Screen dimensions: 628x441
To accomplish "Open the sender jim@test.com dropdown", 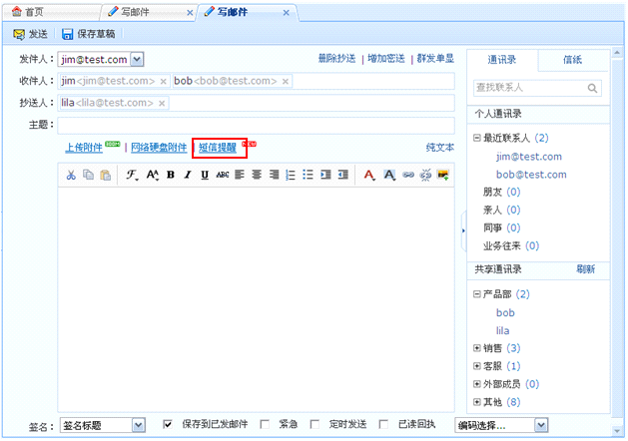I will tap(137, 60).
